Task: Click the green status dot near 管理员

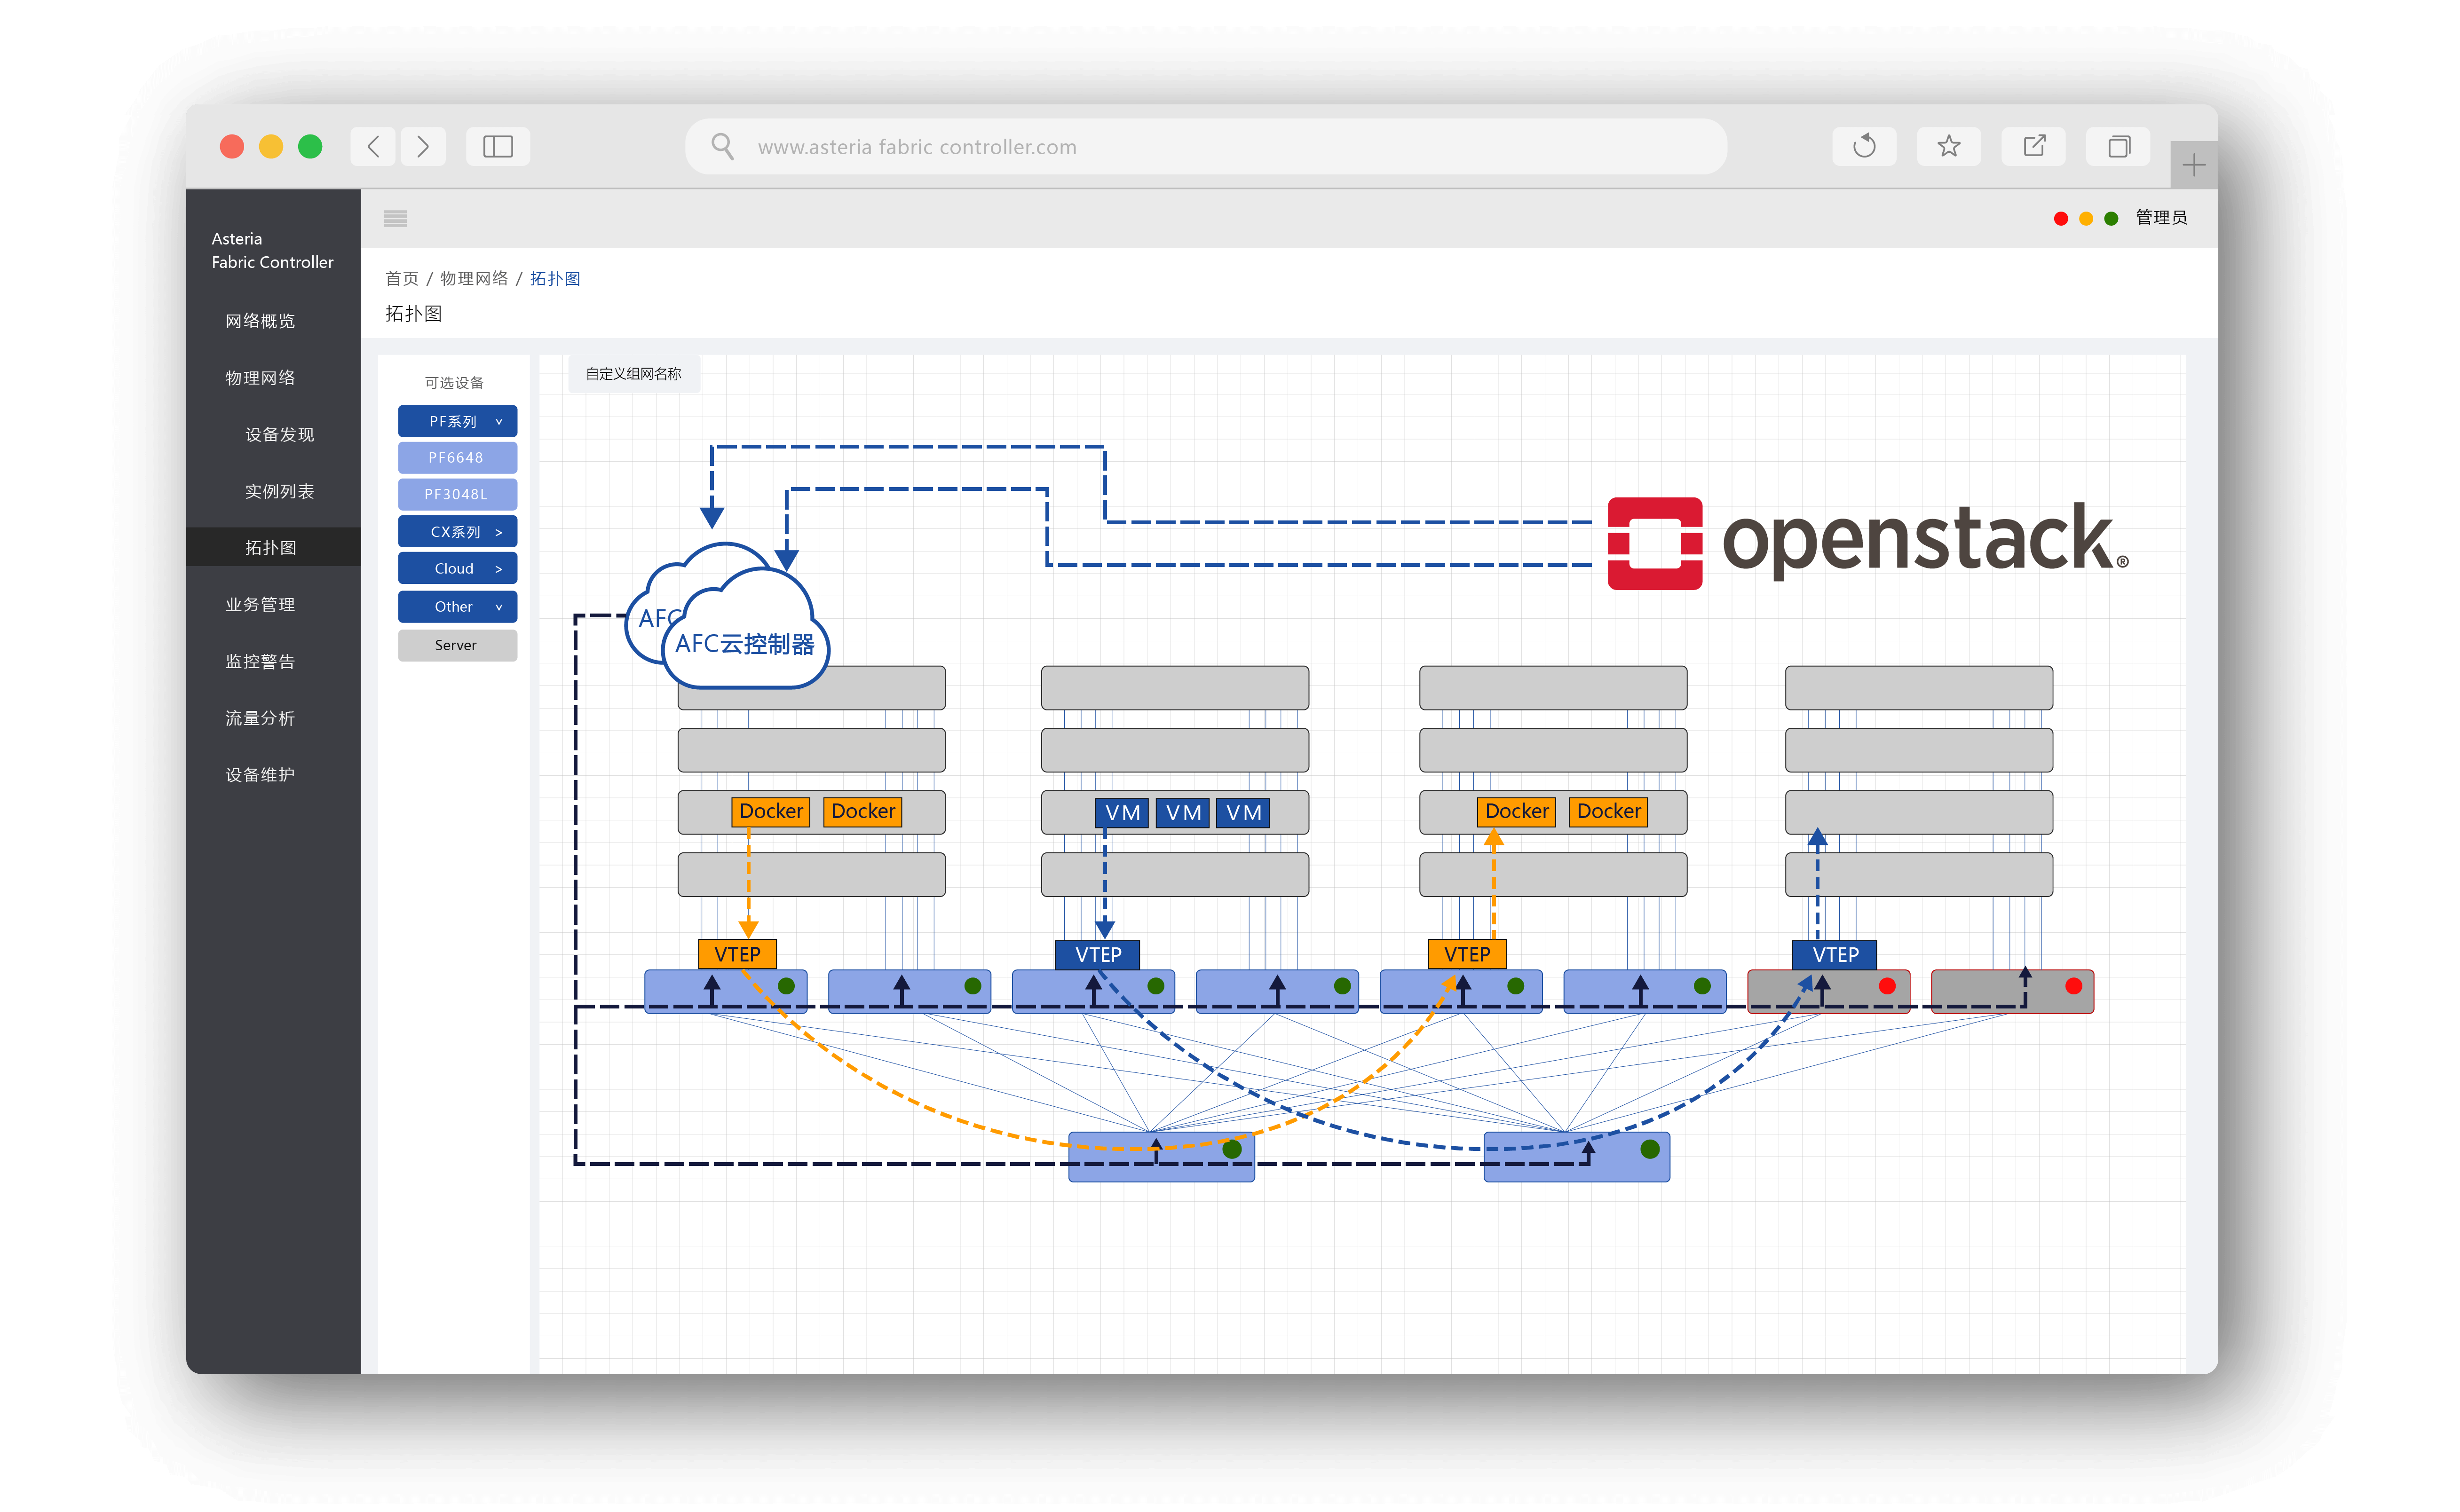Action: 2111,219
